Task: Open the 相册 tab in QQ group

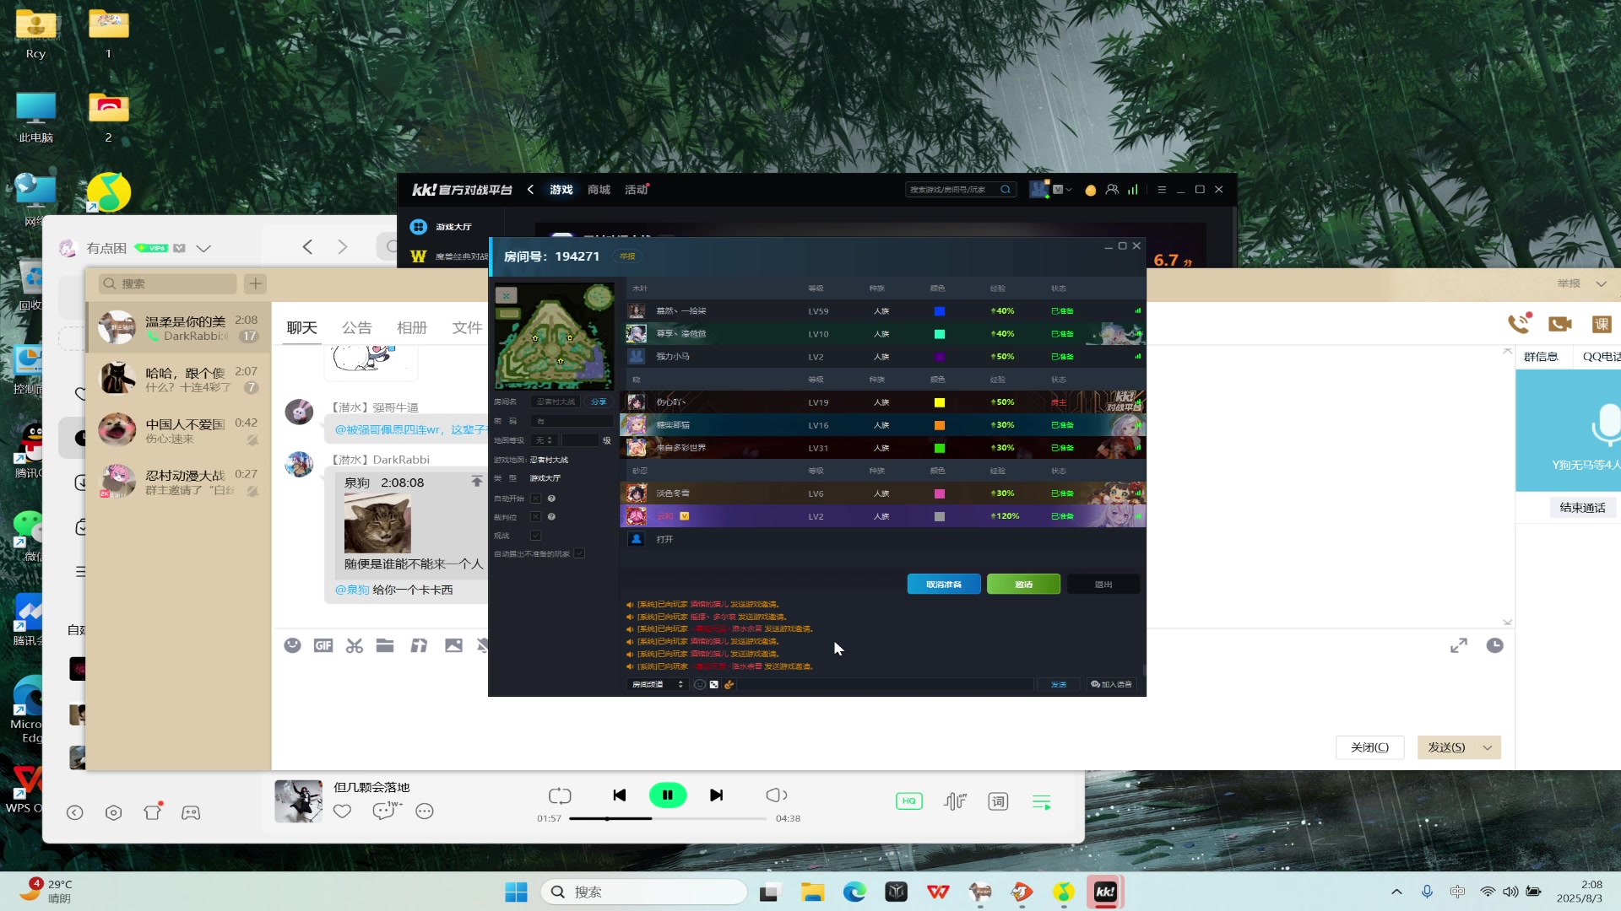Action: click(411, 327)
